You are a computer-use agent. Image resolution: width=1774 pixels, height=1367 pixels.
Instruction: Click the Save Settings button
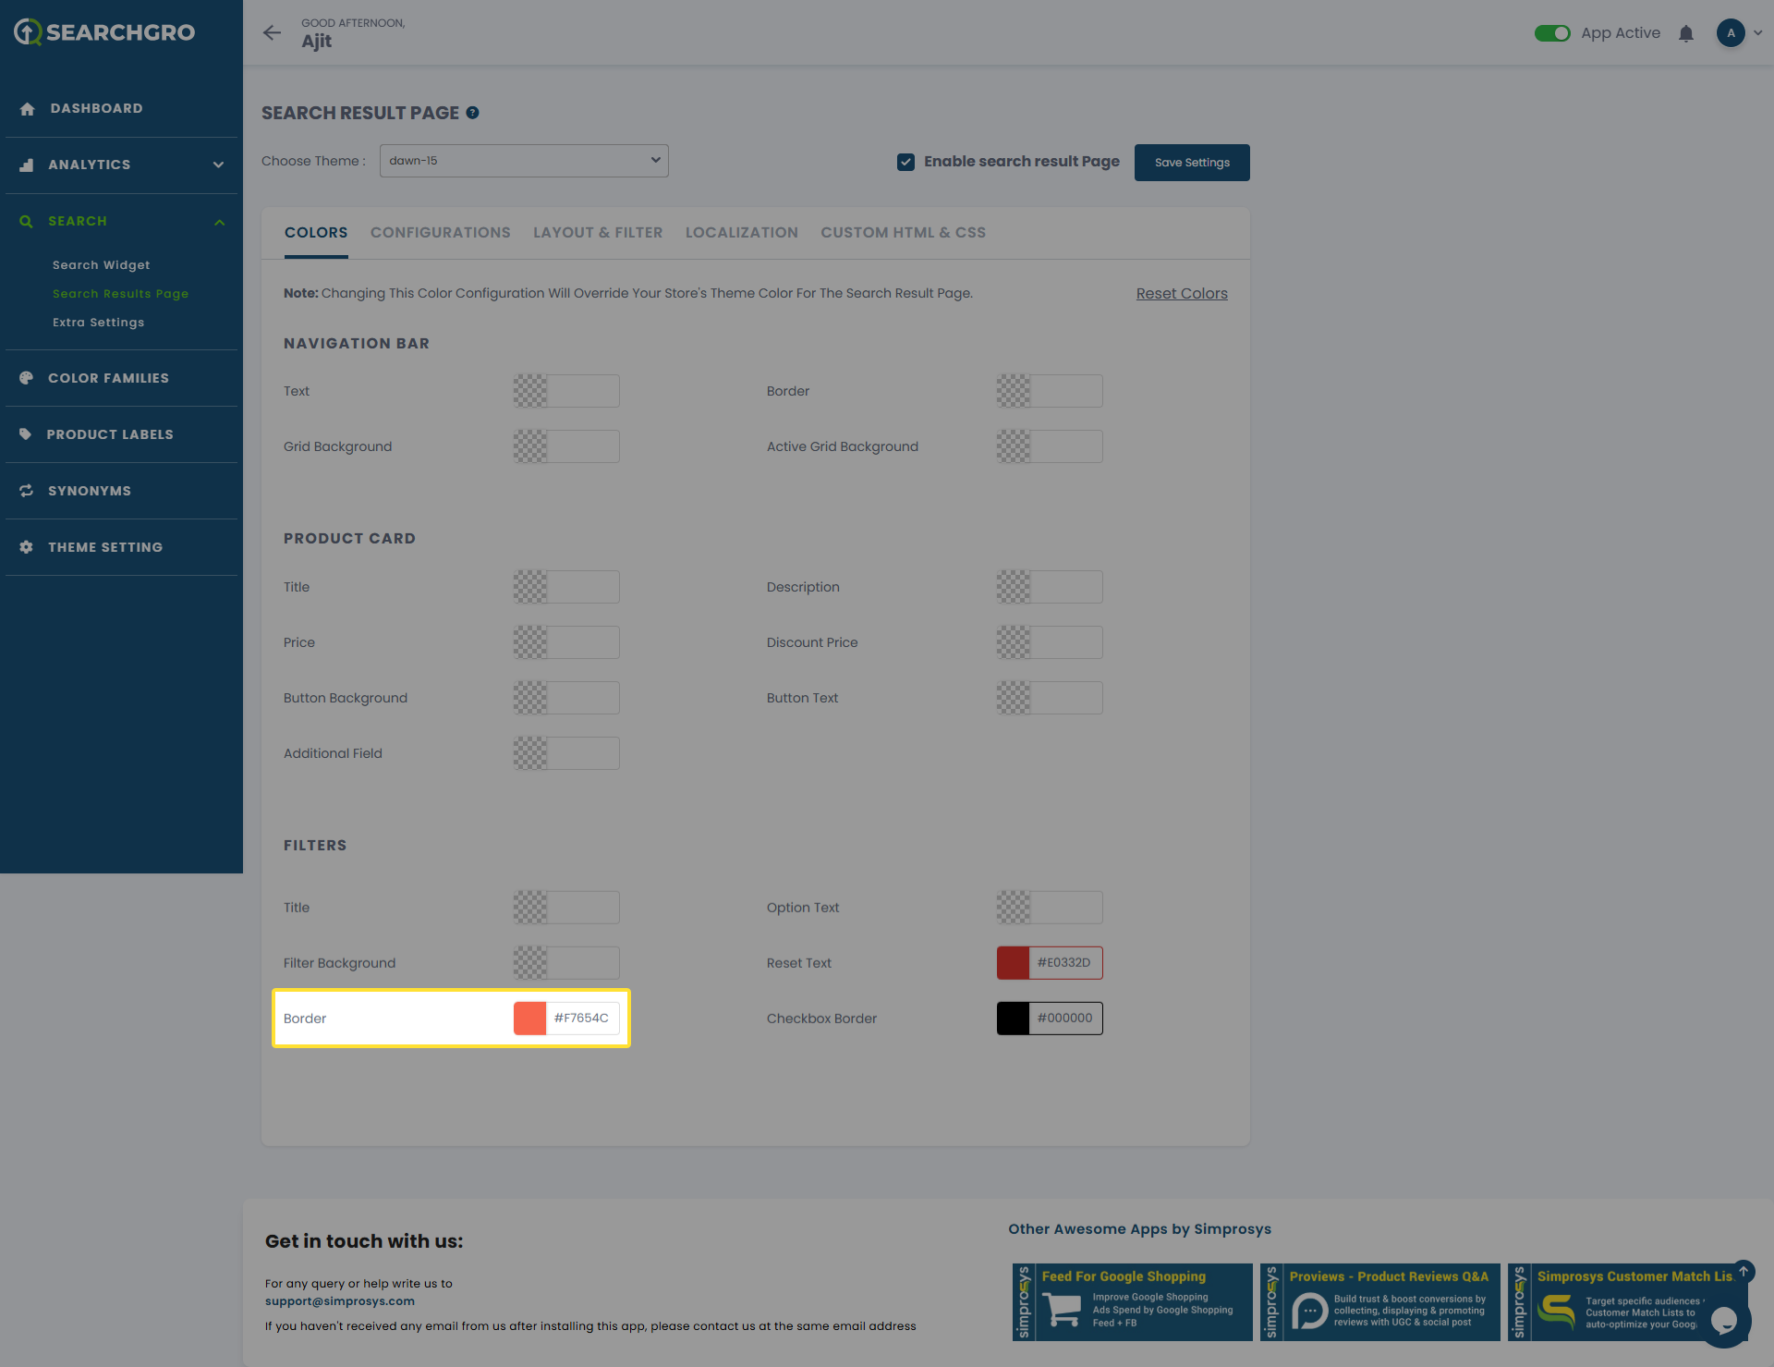[1191, 163]
